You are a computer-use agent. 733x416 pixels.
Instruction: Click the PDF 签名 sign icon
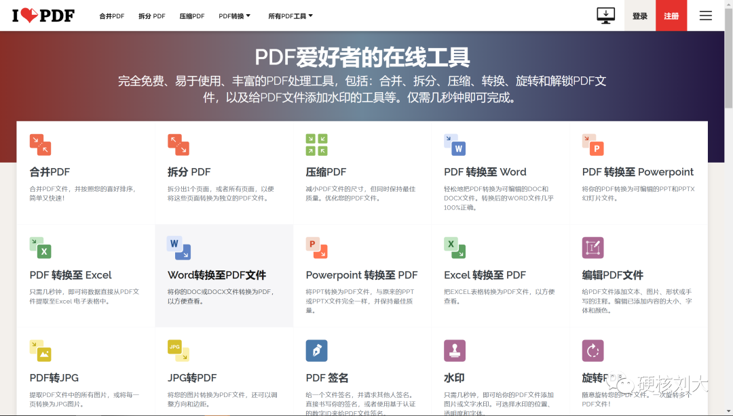coord(316,351)
